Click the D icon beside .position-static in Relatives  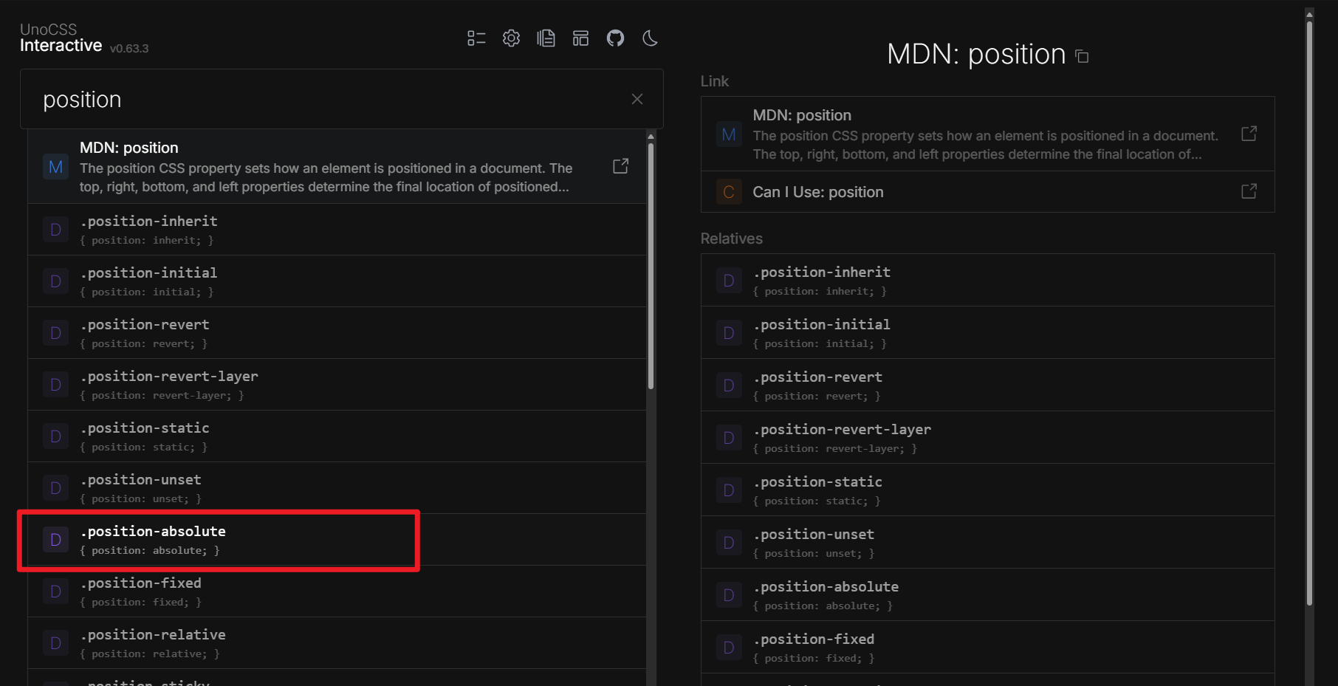729,490
